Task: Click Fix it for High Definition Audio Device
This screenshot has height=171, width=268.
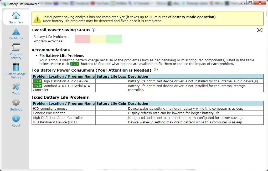Action: point(37,81)
